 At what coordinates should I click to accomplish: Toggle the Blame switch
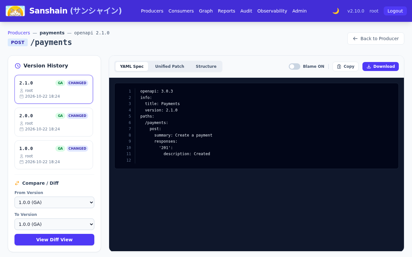click(x=295, y=66)
